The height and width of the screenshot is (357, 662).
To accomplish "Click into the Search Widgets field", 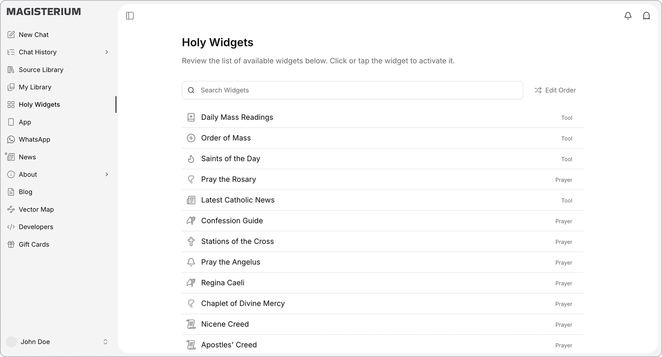I will [x=352, y=90].
